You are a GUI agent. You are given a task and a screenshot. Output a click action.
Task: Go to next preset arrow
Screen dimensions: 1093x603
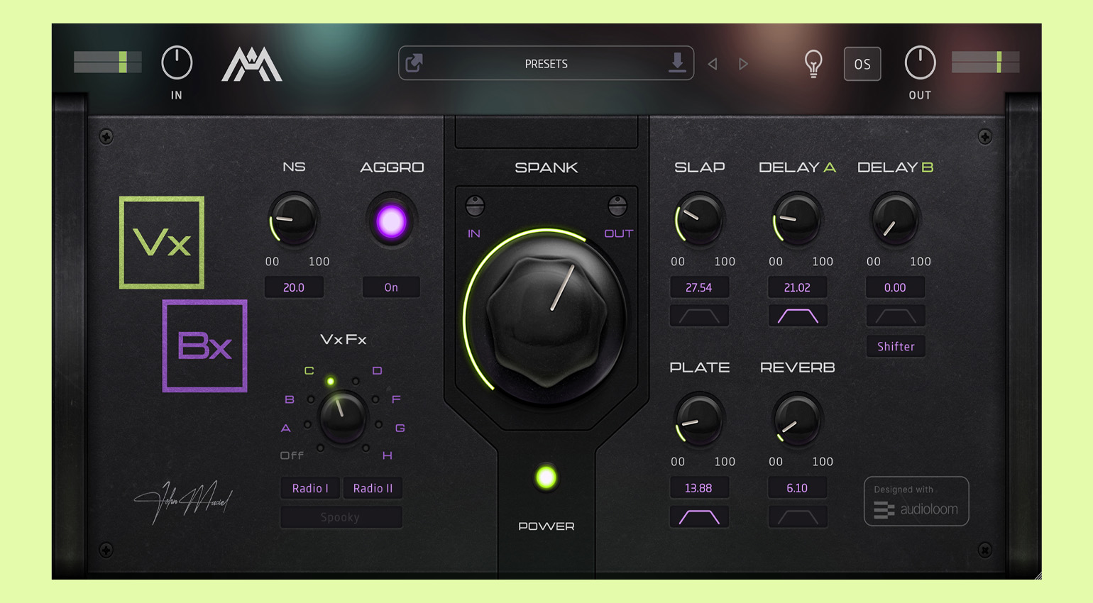point(743,64)
